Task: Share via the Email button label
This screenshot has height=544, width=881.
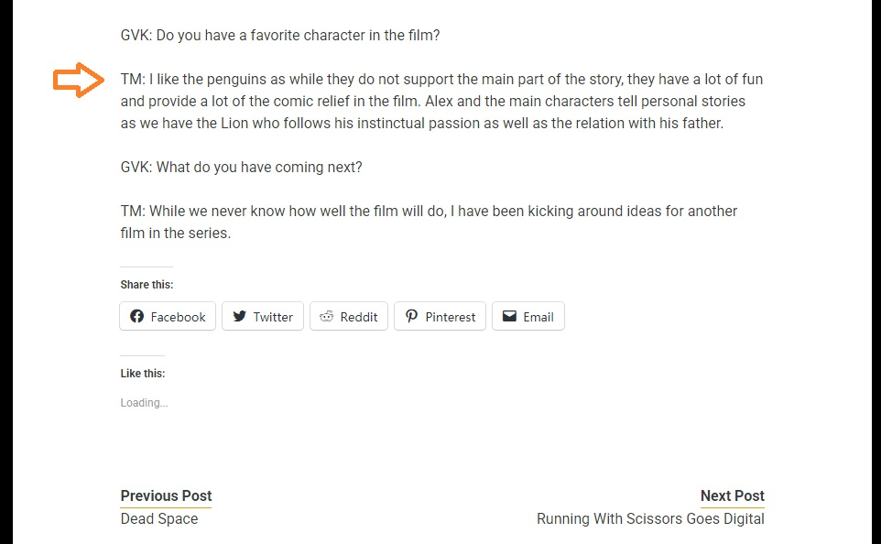Action: [538, 317]
